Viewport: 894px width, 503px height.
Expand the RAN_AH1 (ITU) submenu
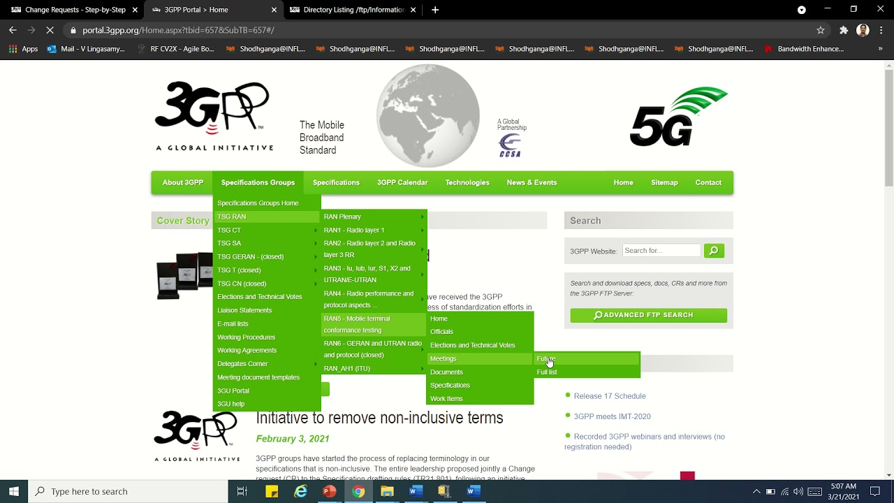[374, 368]
